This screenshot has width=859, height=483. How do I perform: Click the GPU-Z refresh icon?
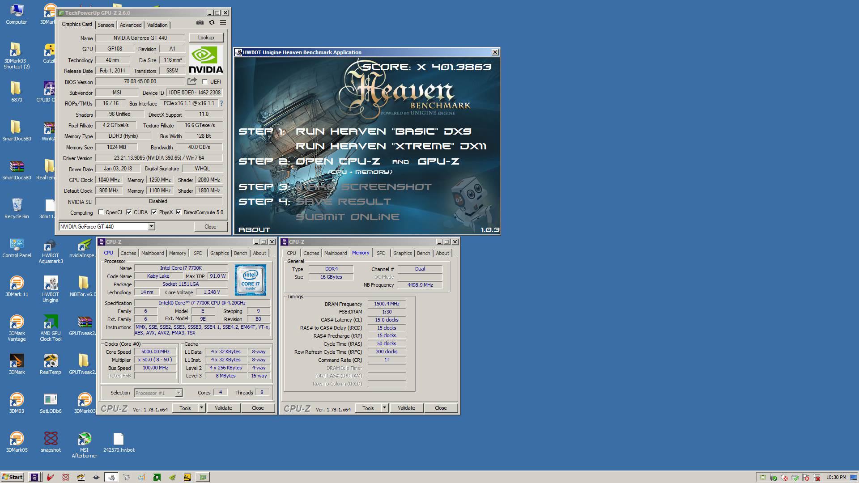click(x=212, y=23)
